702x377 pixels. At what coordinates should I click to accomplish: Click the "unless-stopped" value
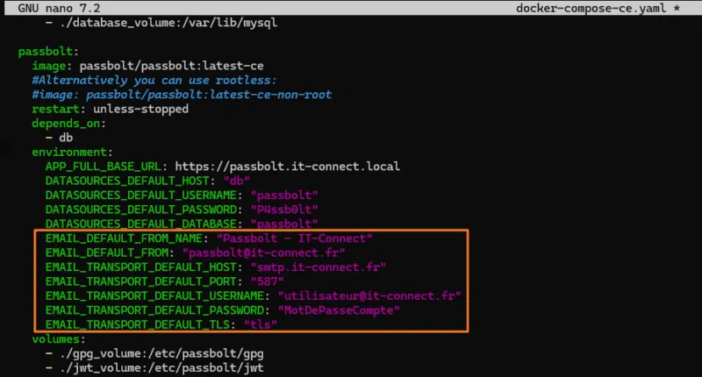pyautogui.click(x=141, y=109)
